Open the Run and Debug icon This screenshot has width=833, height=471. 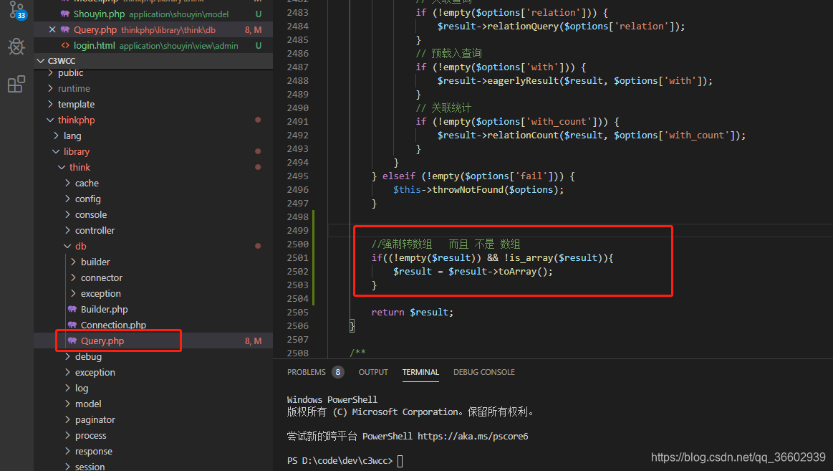[x=16, y=46]
